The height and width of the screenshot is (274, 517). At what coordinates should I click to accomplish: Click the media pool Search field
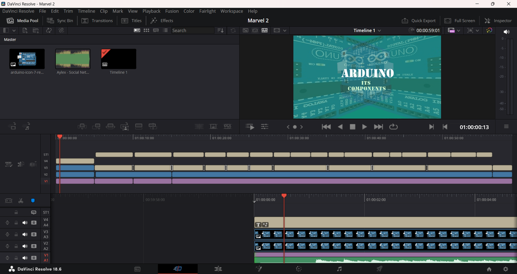(x=192, y=31)
